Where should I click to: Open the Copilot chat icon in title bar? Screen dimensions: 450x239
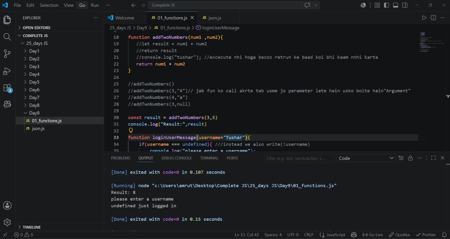307,5
